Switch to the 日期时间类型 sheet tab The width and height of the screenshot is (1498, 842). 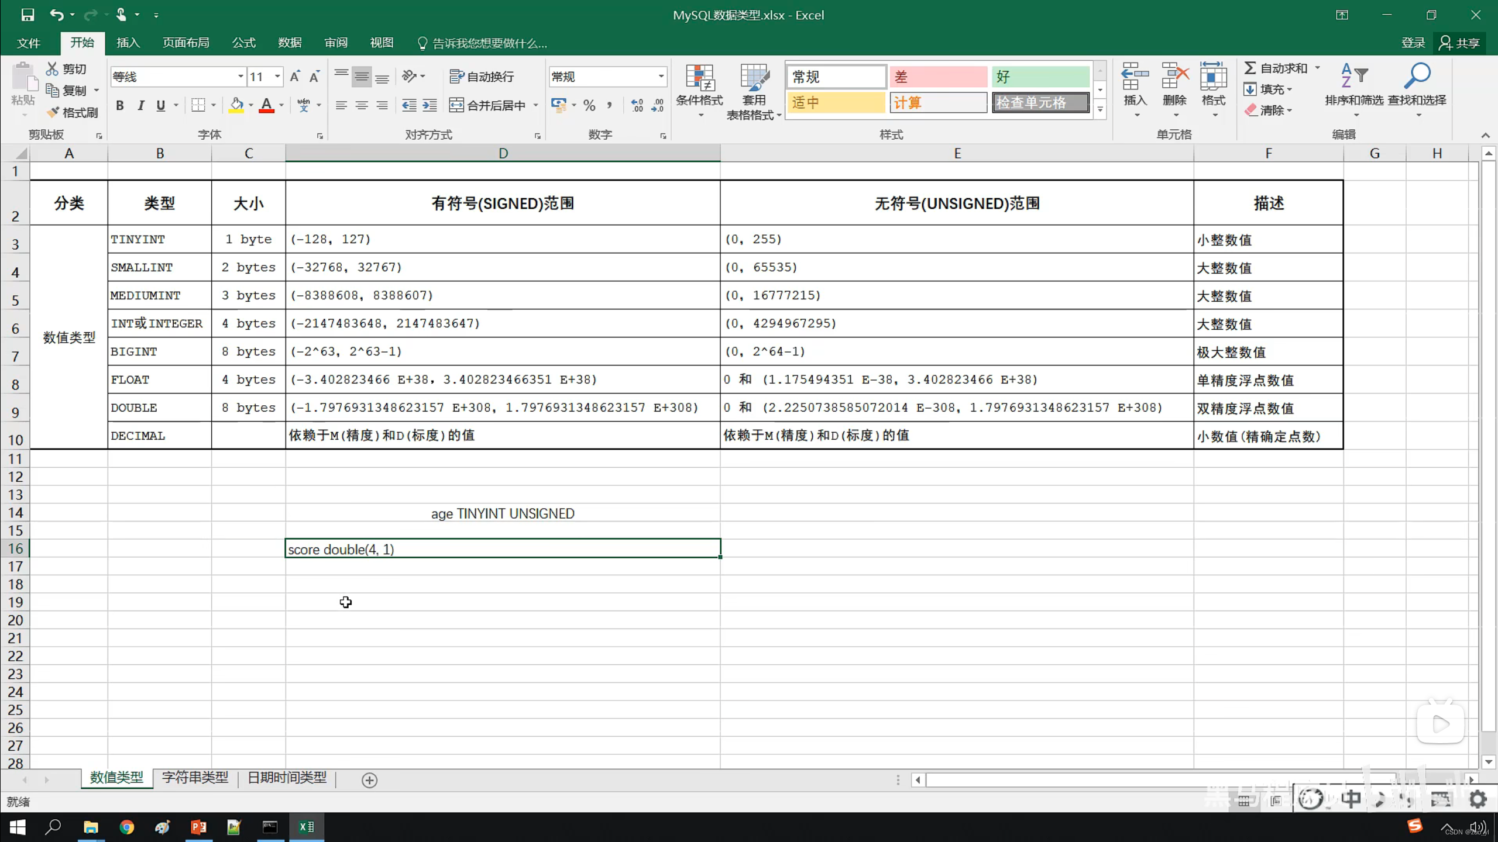tap(287, 778)
